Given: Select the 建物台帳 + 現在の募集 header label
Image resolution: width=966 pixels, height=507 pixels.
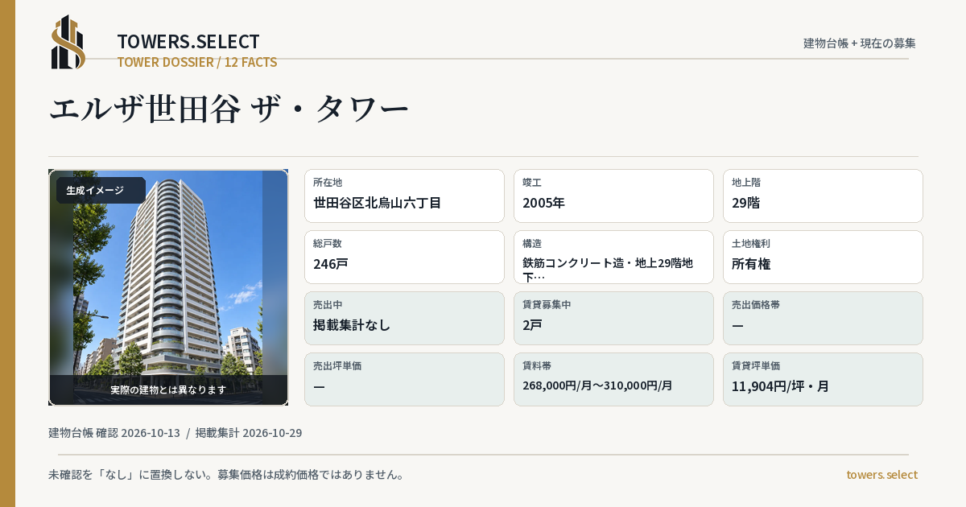Looking at the screenshot, I should click(860, 43).
